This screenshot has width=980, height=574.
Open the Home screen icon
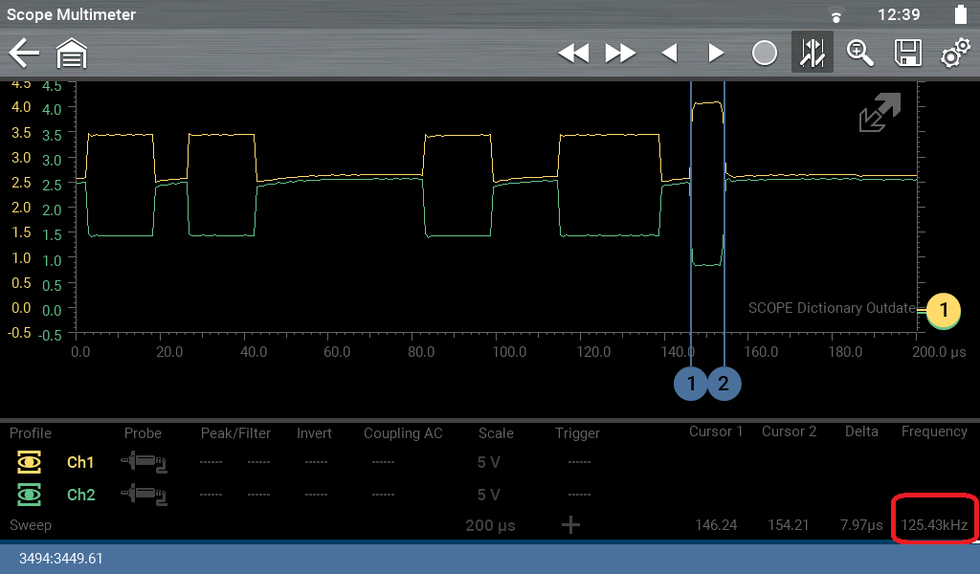pyautogui.click(x=72, y=54)
